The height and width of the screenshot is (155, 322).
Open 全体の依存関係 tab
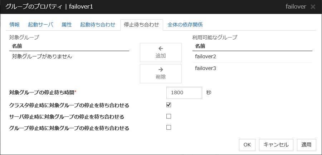pyautogui.click(x=185, y=25)
